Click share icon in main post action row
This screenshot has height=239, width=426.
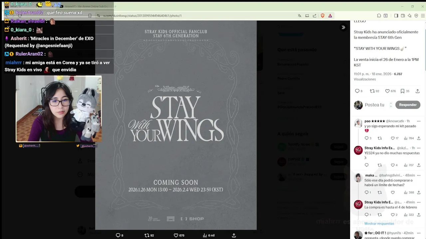tap(418, 91)
